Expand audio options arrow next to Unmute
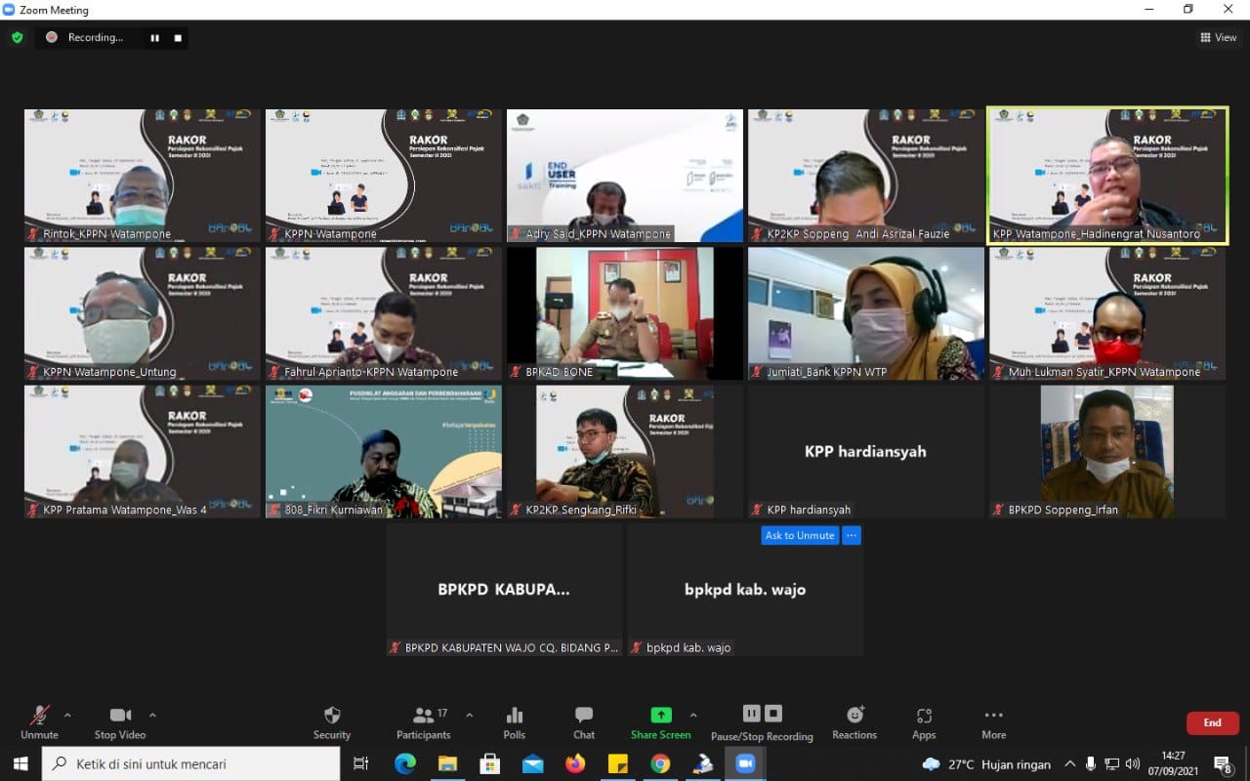 tap(67, 715)
